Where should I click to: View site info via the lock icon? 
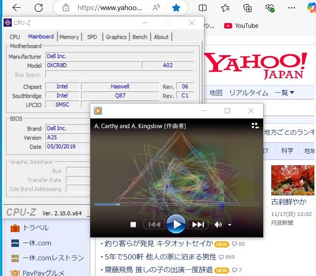[66, 8]
